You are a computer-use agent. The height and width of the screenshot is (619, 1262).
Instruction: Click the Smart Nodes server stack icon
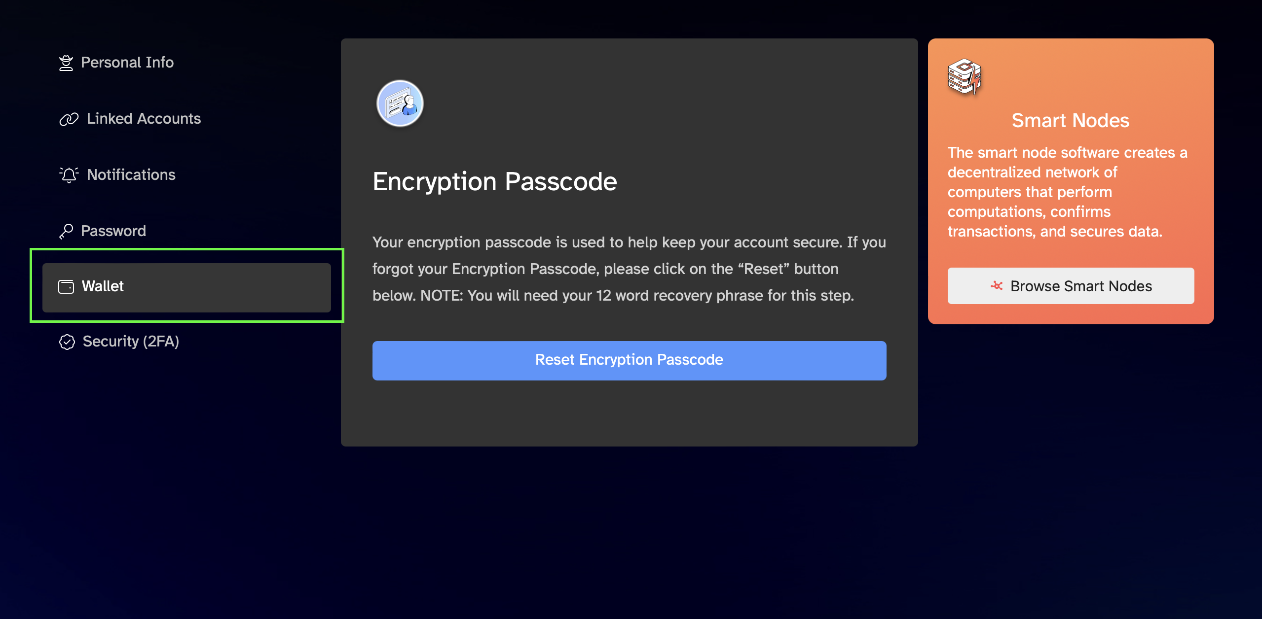pyautogui.click(x=965, y=77)
